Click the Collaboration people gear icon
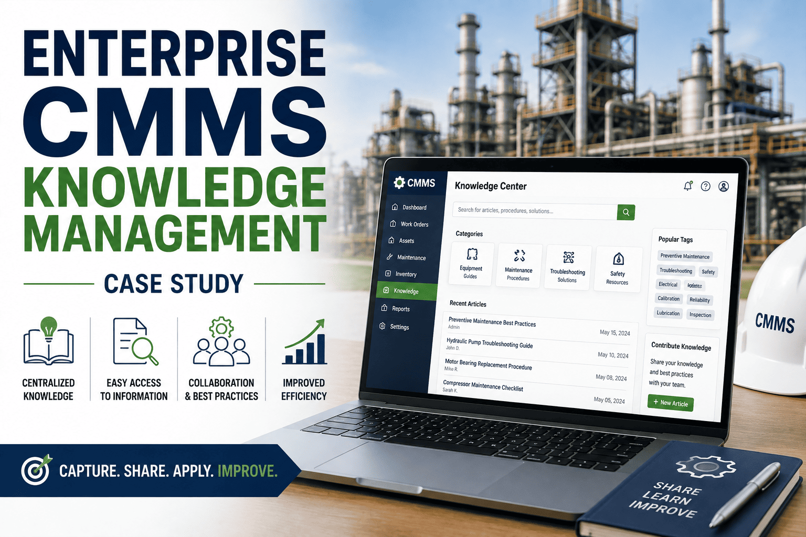The width and height of the screenshot is (806, 537). [x=221, y=341]
